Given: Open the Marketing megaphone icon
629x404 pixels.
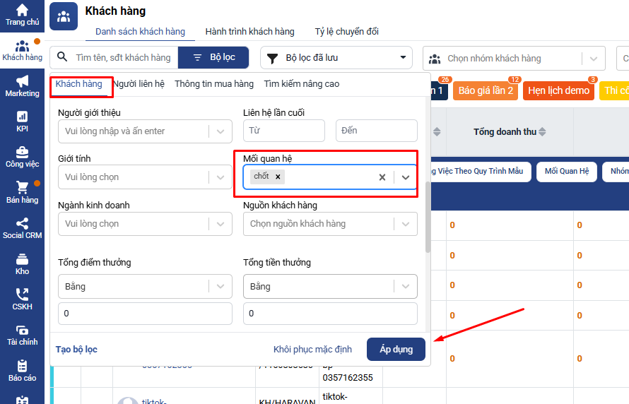Looking at the screenshot, I should pyautogui.click(x=22, y=81).
